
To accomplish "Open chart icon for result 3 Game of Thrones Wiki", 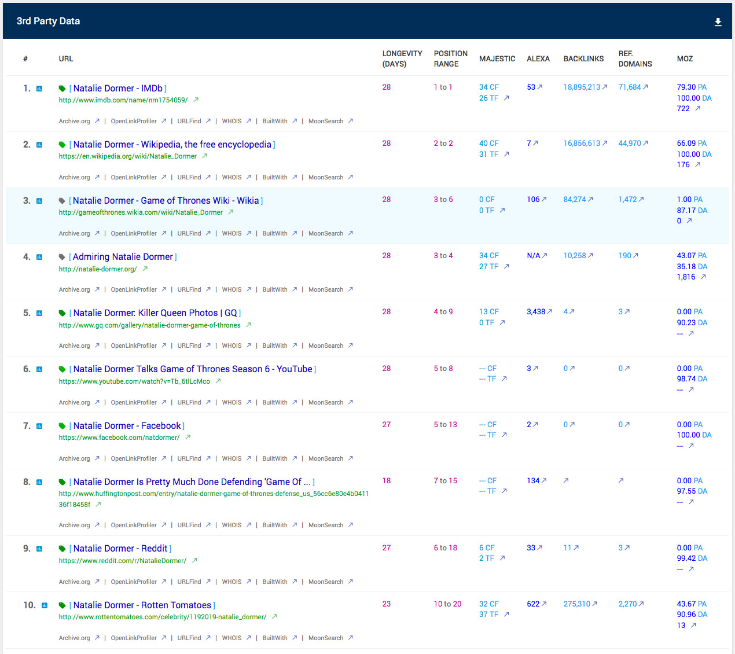I will coord(39,201).
